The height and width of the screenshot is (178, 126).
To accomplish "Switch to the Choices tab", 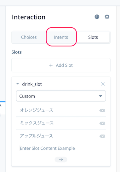I will (29, 37).
